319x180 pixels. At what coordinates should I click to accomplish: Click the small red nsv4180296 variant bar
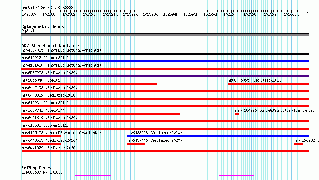tap(237, 114)
